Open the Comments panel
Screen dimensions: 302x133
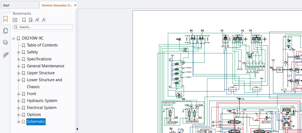[5, 42]
